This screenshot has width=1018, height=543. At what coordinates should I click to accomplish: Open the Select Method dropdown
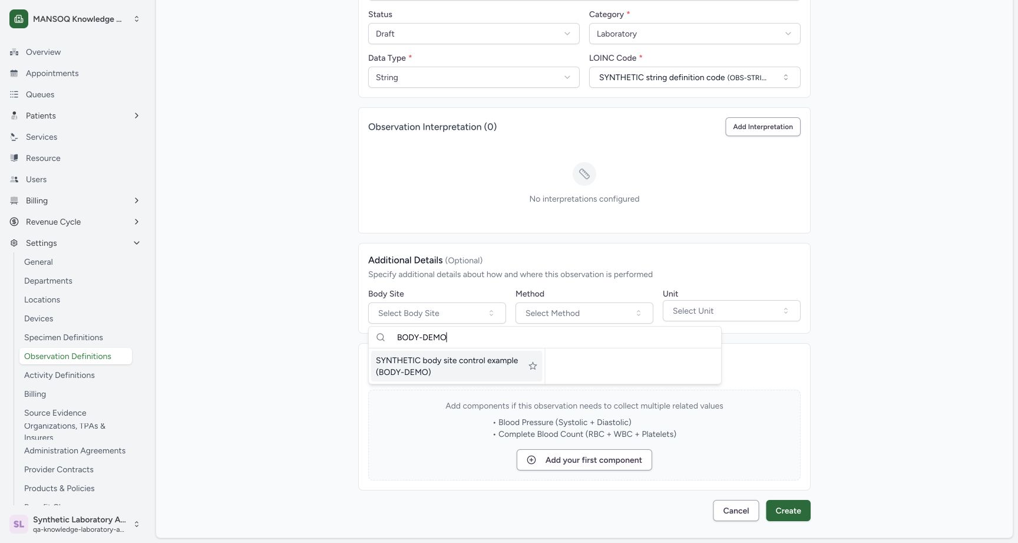click(584, 313)
